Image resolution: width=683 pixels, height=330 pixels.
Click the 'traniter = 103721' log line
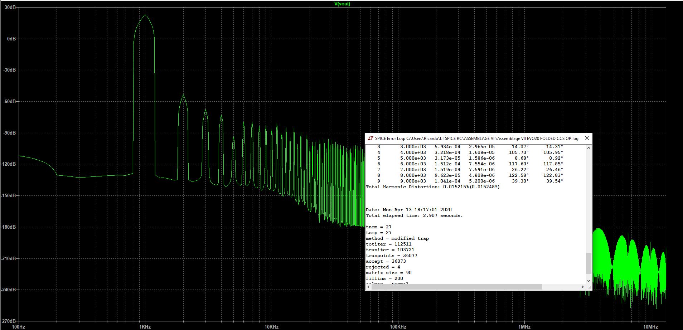pos(390,250)
